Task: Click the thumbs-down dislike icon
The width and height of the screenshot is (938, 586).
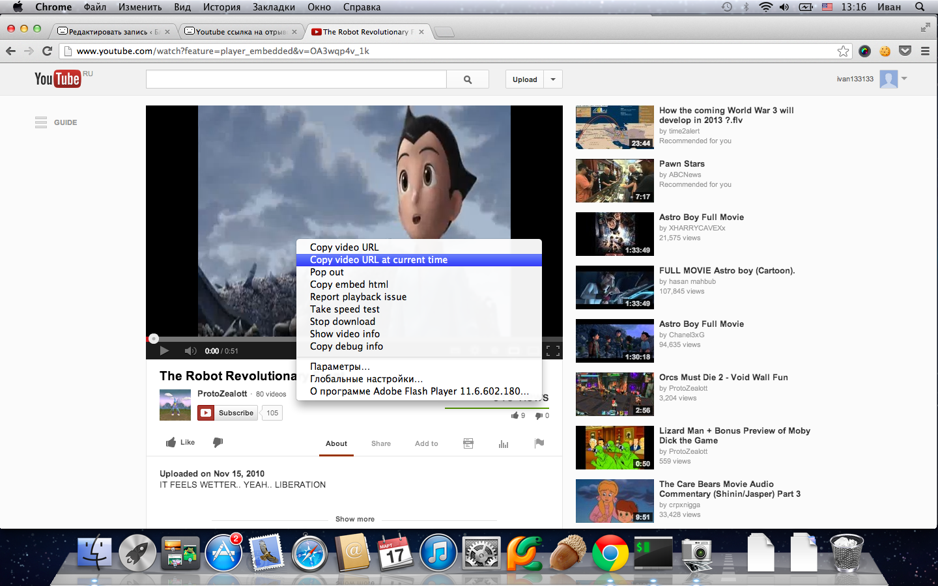Action: click(218, 443)
